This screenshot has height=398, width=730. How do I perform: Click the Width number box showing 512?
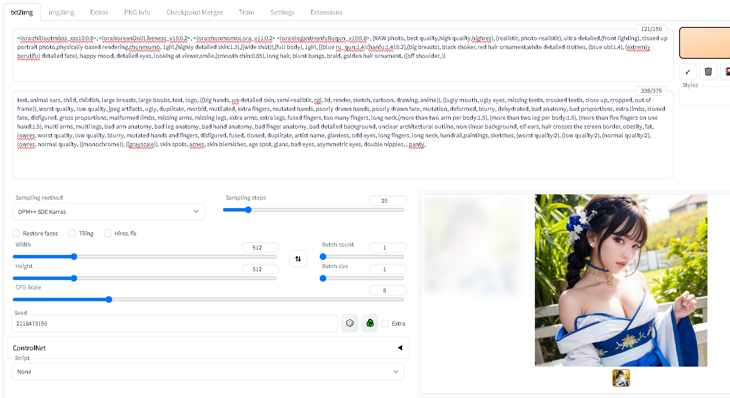tap(260, 247)
